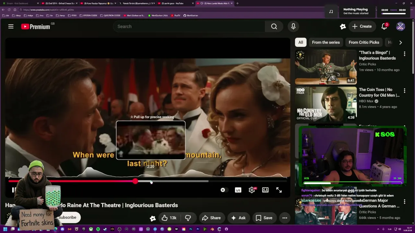Enter fullscreen mode in the player
The width and height of the screenshot is (415, 233).
pyautogui.click(x=279, y=190)
